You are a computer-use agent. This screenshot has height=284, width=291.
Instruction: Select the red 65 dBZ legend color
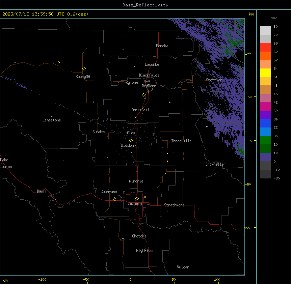[x=265, y=48]
